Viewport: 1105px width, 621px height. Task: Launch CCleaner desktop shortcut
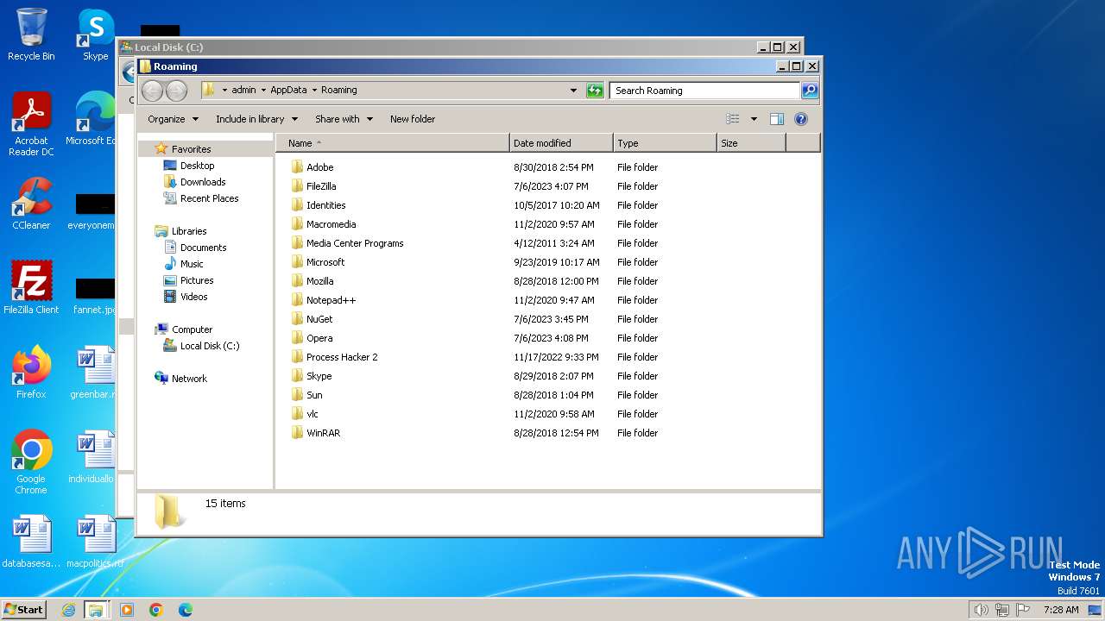coord(31,204)
